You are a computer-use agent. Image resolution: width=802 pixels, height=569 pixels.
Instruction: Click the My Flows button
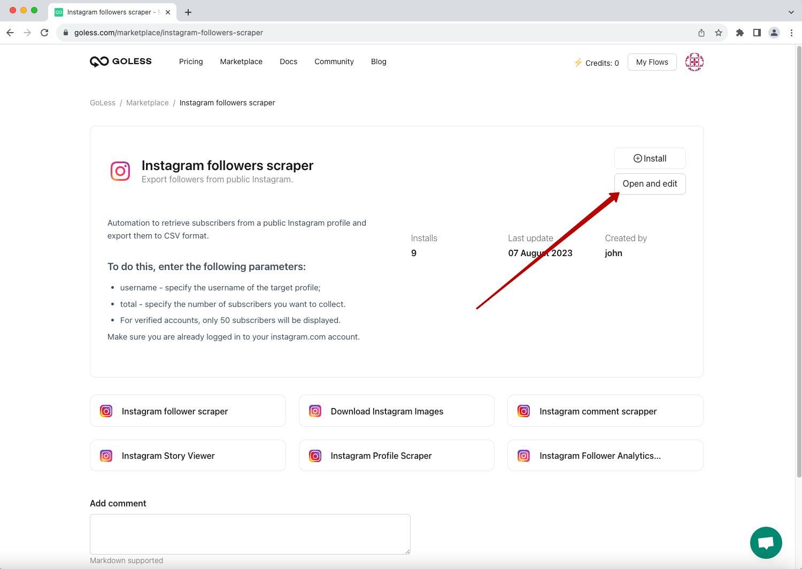point(652,62)
